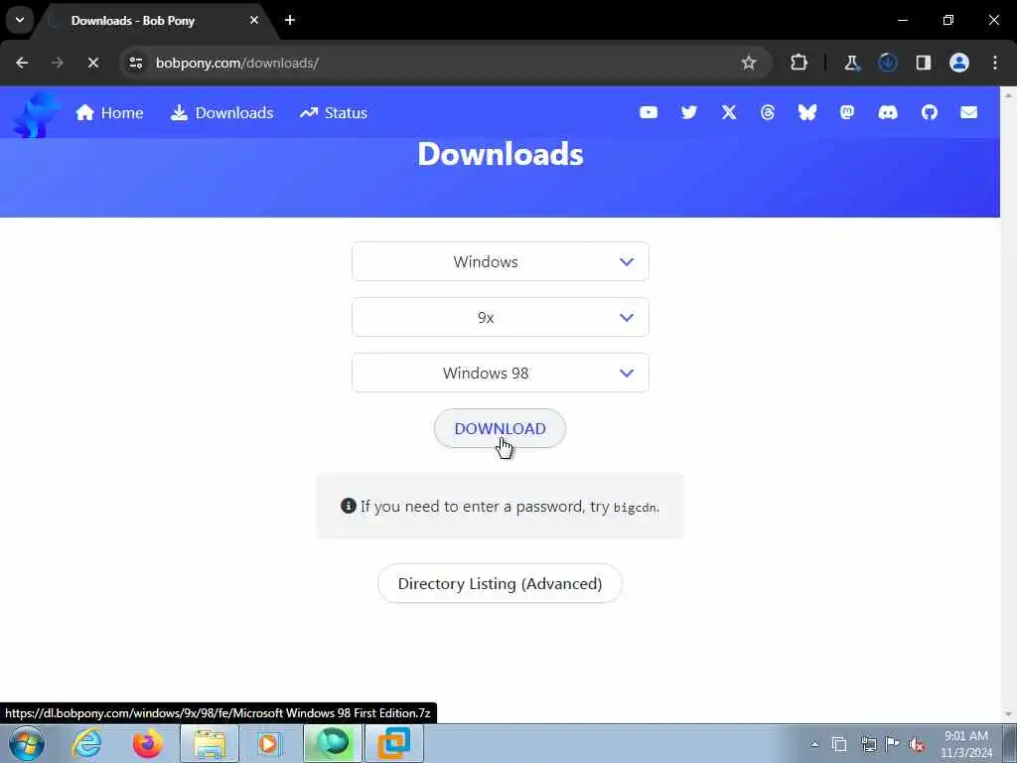Click the DOWNLOAD button
Screen dimensions: 1017x763
(501, 428)
